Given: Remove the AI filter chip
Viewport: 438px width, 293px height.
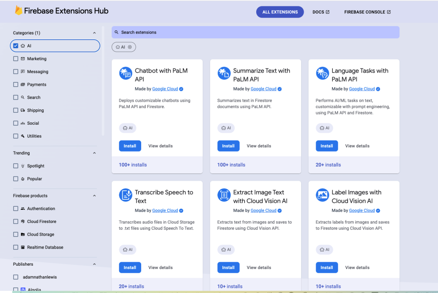Looking at the screenshot, I should [130, 47].
